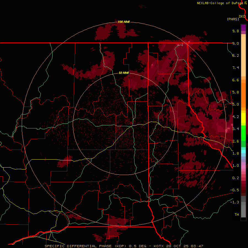The height and width of the screenshot is (248, 248).
Task: Click the 2.6 legend value
Action: pyautogui.click(x=236, y=141)
